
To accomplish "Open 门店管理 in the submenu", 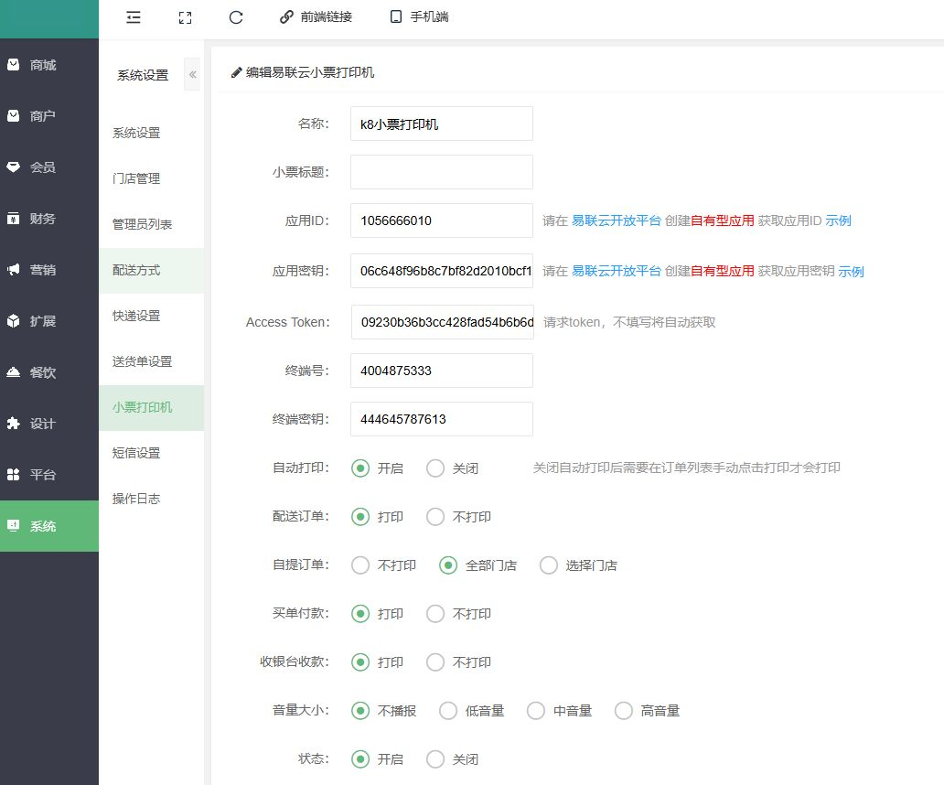I will [x=136, y=178].
